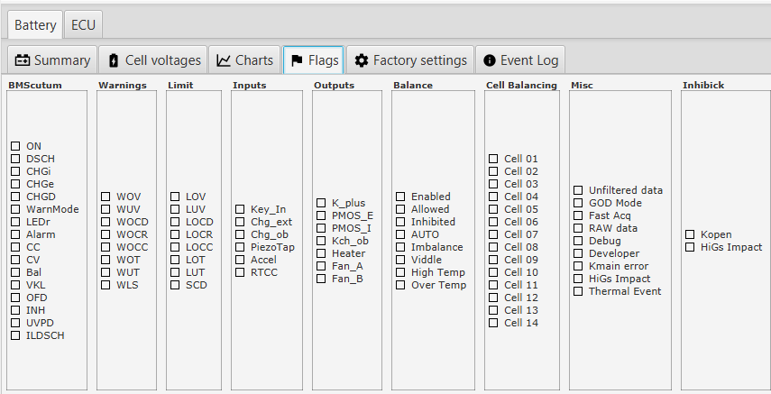Enable the DSCH checkbox in BMScutum
The image size is (771, 394).
pos(15,159)
